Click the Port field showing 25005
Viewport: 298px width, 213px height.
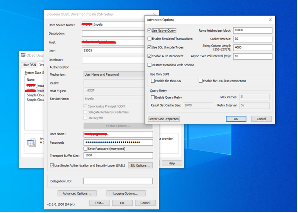tap(113, 51)
